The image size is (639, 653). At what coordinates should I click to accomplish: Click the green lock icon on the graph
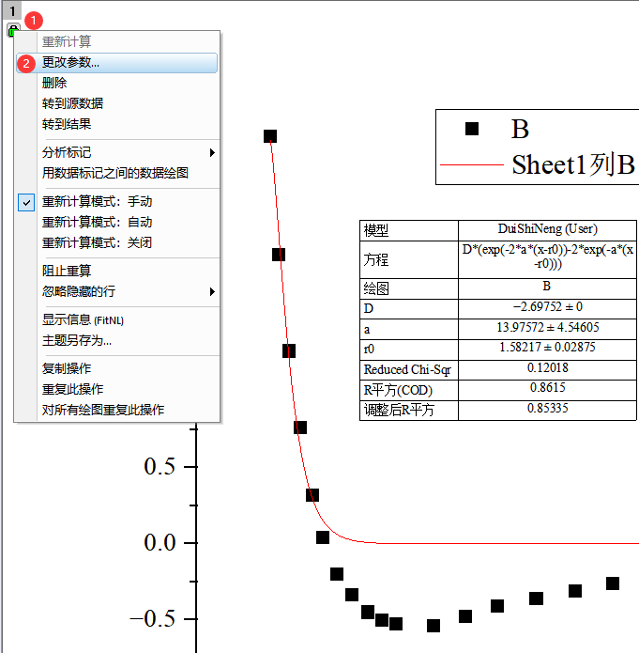click(x=12, y=29)
